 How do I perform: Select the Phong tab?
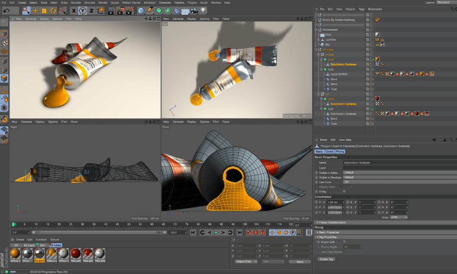(340, 151)
